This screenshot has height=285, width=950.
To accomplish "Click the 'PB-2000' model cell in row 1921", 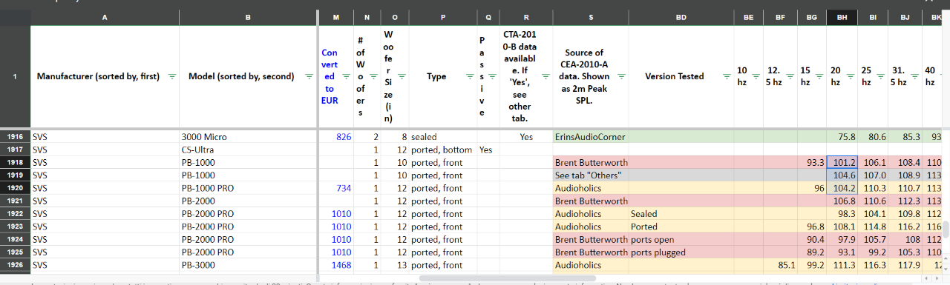I will (248, 201).
